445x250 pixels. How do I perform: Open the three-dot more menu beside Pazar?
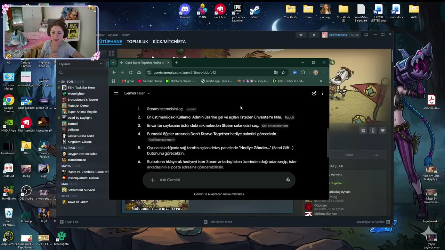[377, 155]
